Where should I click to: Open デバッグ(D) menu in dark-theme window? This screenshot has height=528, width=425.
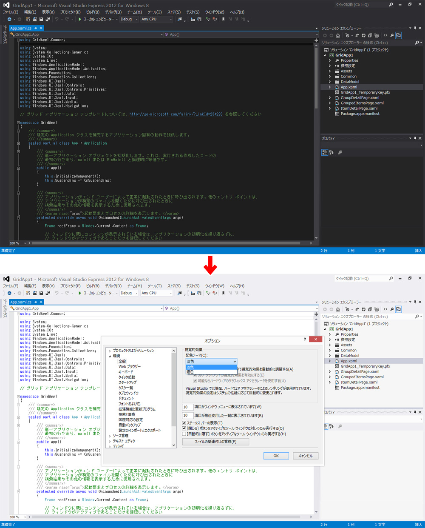[113, 12]
